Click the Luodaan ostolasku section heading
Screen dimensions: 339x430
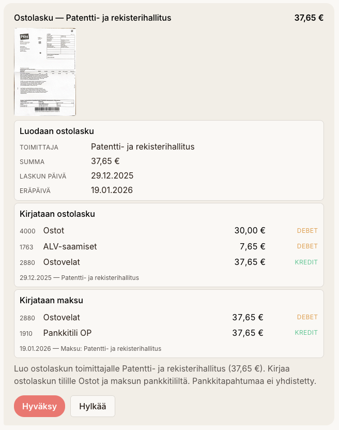click(x=57, y=131)
